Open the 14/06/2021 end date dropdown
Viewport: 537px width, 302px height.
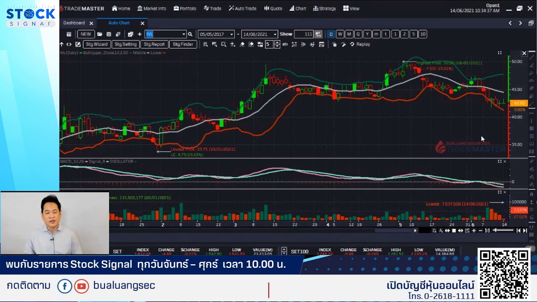275,34
